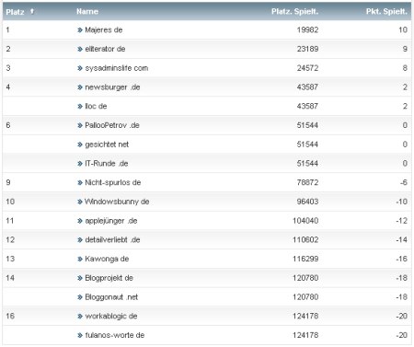The height and width of the screenshot is (347, 414).
Task: Sort by the Name column header
Action: 87,11
